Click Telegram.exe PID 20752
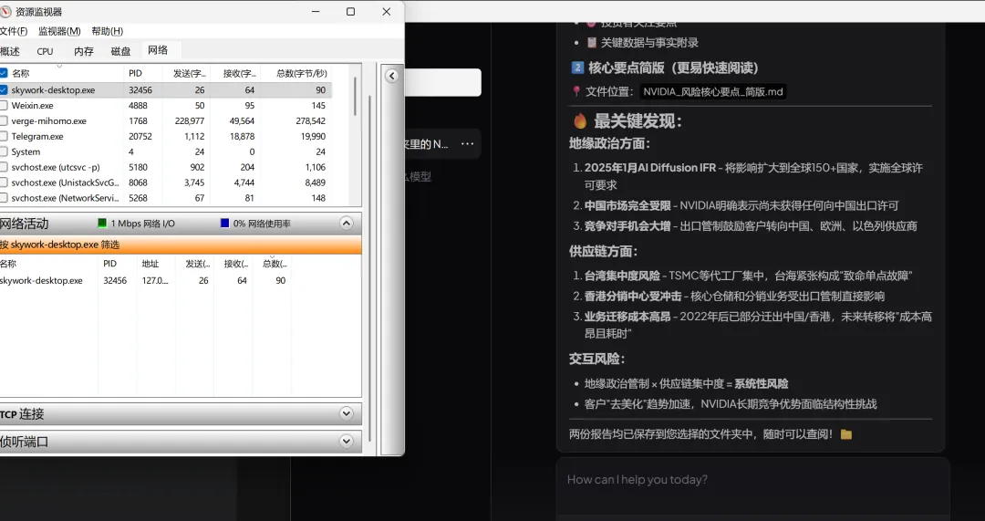This screenshot has width=985, height=521. coord(140,136)
